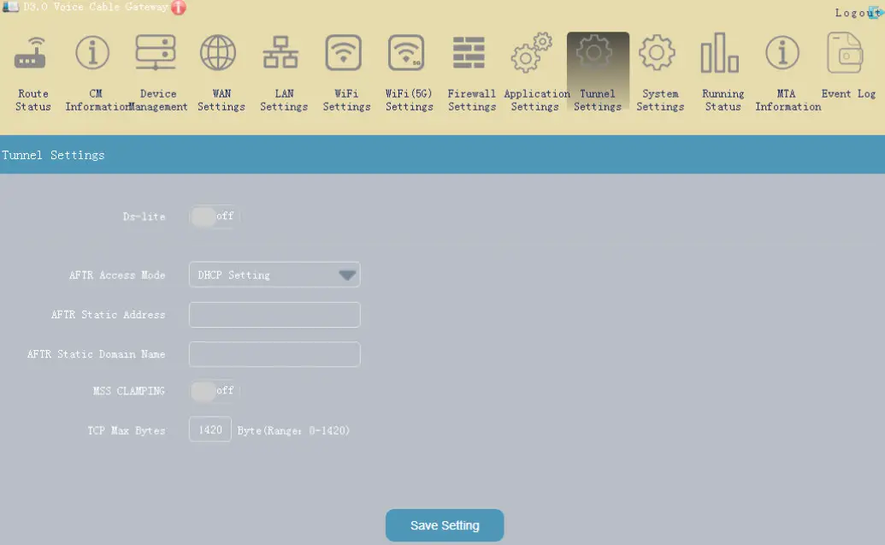This screenshot has width=885, height=545.
Task: Click the TCP Max Bytes field
Action: [x=210, y=429]
